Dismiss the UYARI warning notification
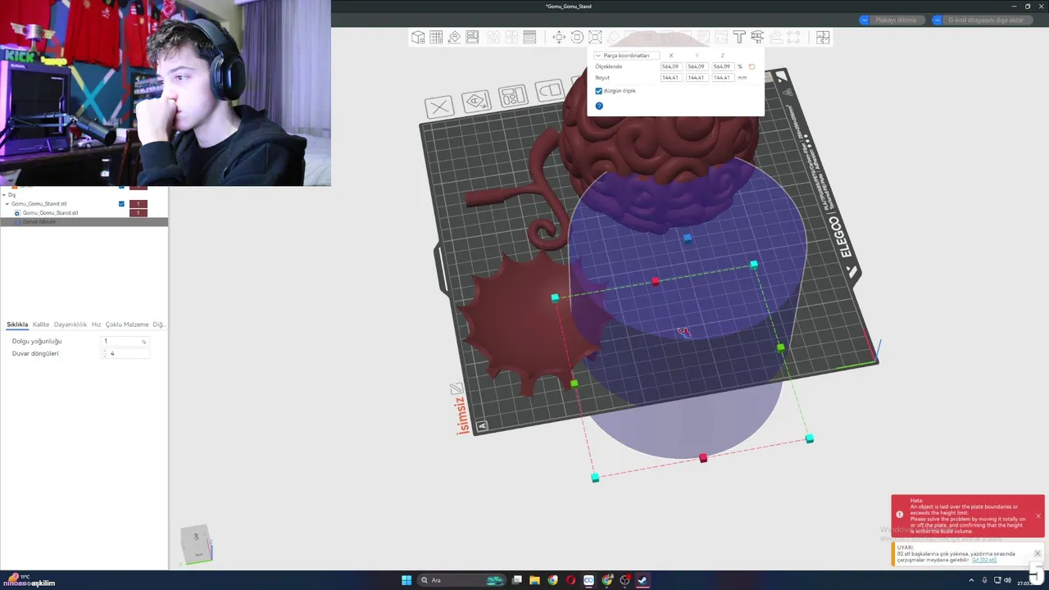The width and height of the screenshot is (1049, 590). (1038, 553)
